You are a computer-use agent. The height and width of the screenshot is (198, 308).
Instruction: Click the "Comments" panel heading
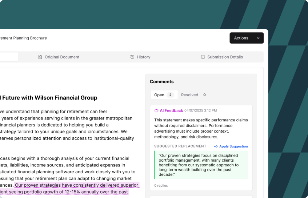pos(162,82)
